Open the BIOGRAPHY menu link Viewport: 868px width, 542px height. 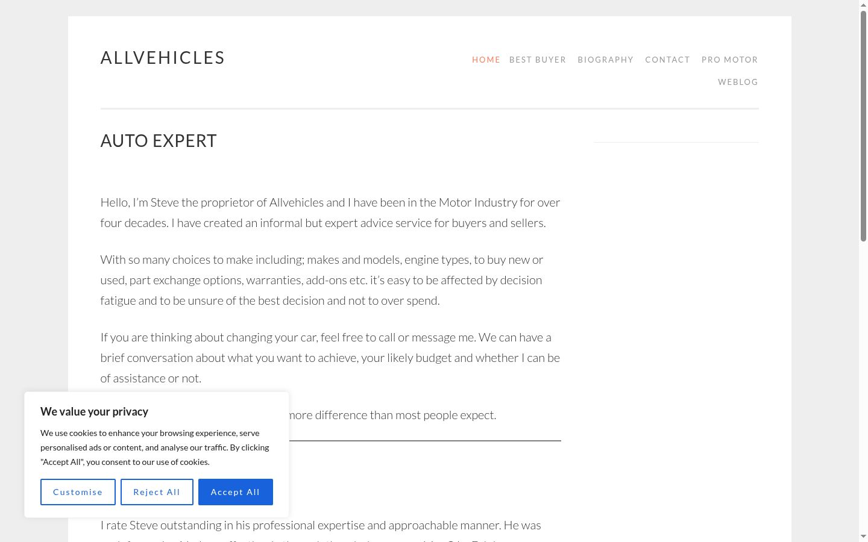click(606, 60)
